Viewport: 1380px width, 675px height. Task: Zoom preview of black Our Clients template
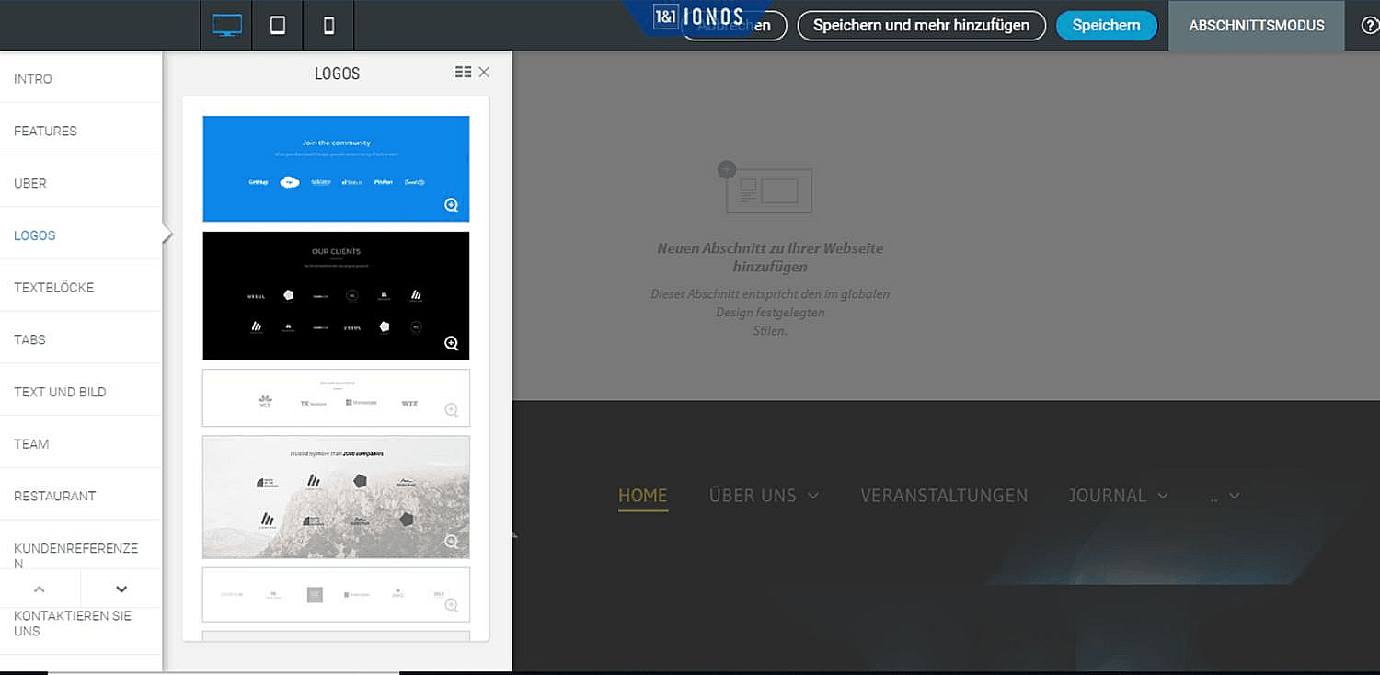tap(452, 343)
